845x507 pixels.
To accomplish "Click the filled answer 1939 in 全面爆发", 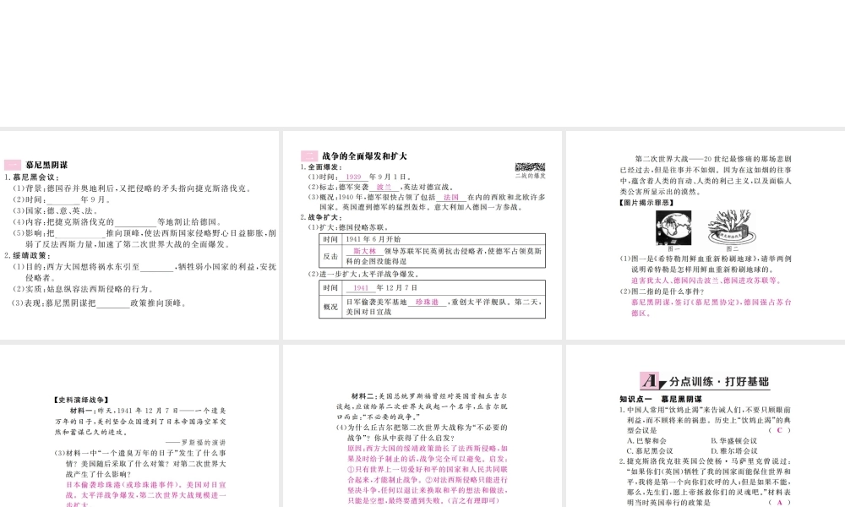I will click(353, 177).
